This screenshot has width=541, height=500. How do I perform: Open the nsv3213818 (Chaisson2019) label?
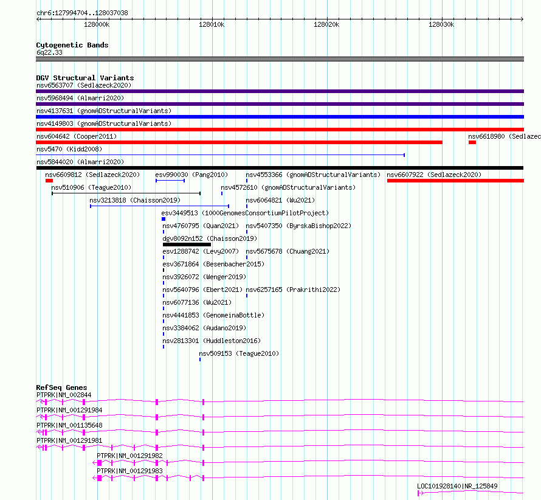tap(135, 200)
